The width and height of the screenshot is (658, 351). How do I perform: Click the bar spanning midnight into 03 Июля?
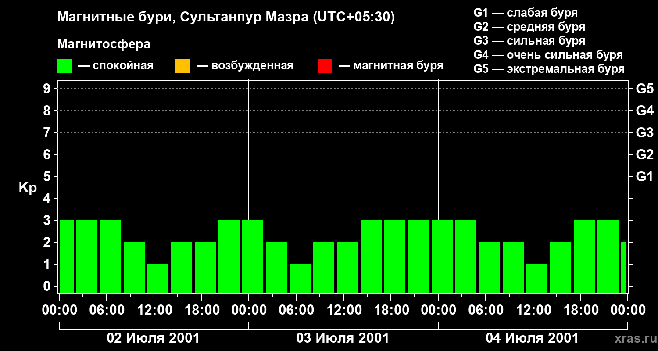[253, 256]
